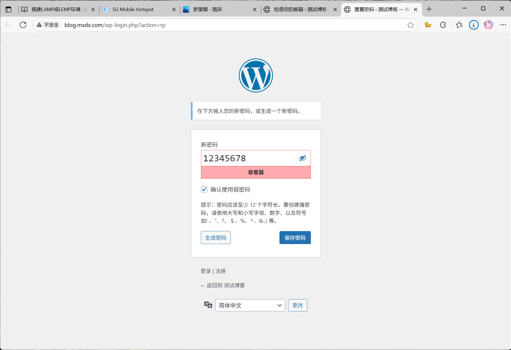
Task: Open the Extensions puzzle icon
Action: (x=443, y=25)
